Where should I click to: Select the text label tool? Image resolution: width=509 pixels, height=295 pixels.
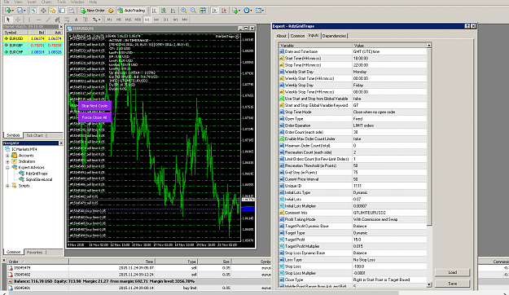(x=86, y=20)
